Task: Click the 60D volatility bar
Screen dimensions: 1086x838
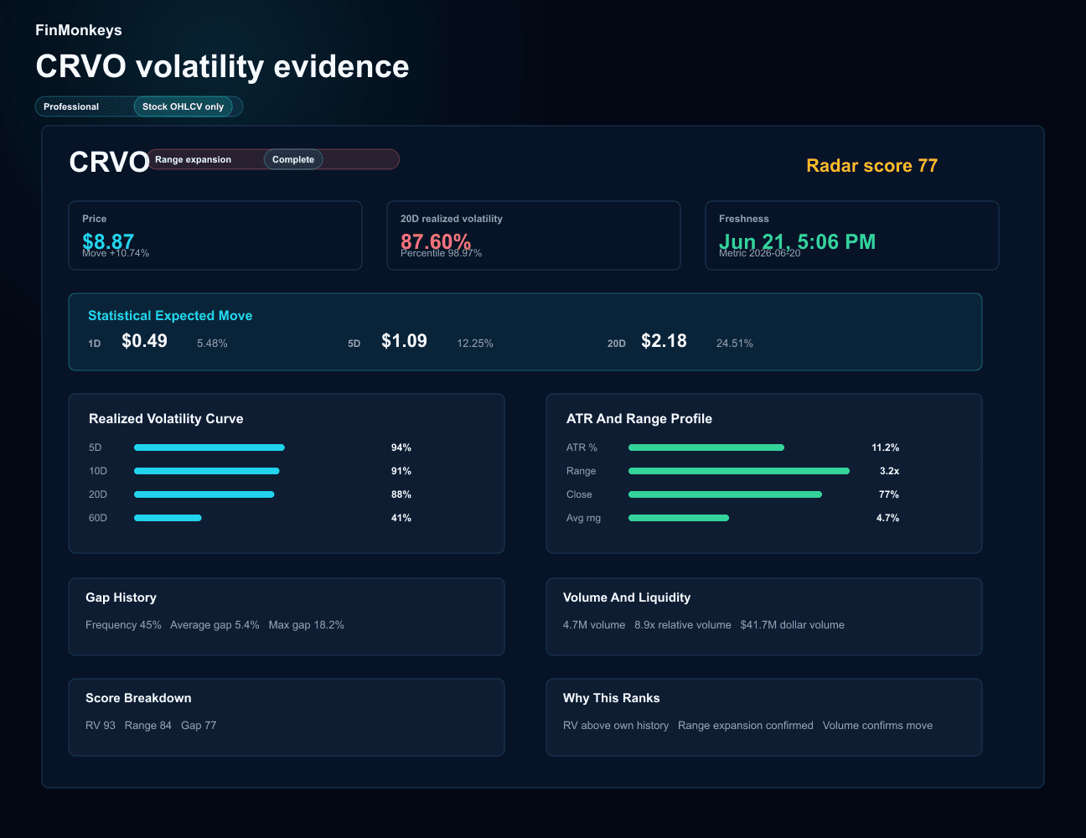Action: [x=168, y=518]
